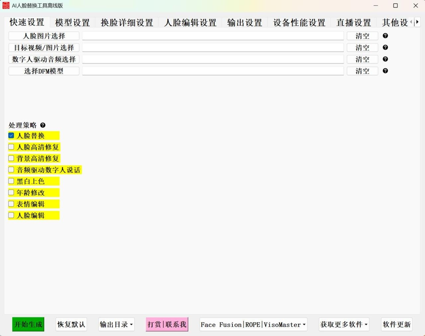Open Face Fusion|ROPE|VisoMaster dropdown

point(253,324)
